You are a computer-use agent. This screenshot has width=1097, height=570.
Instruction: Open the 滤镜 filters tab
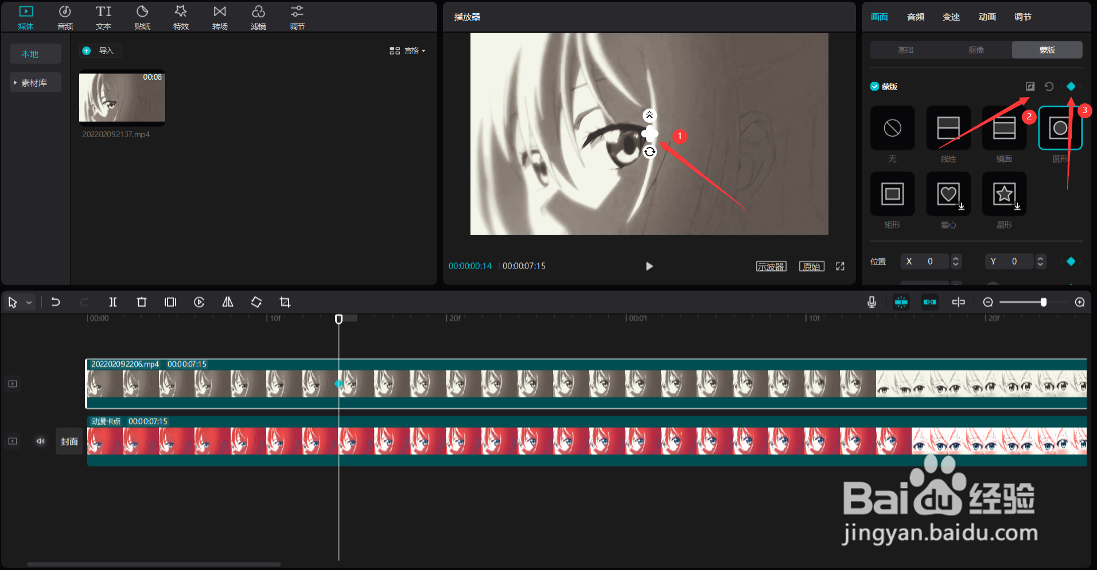[258, 17]
